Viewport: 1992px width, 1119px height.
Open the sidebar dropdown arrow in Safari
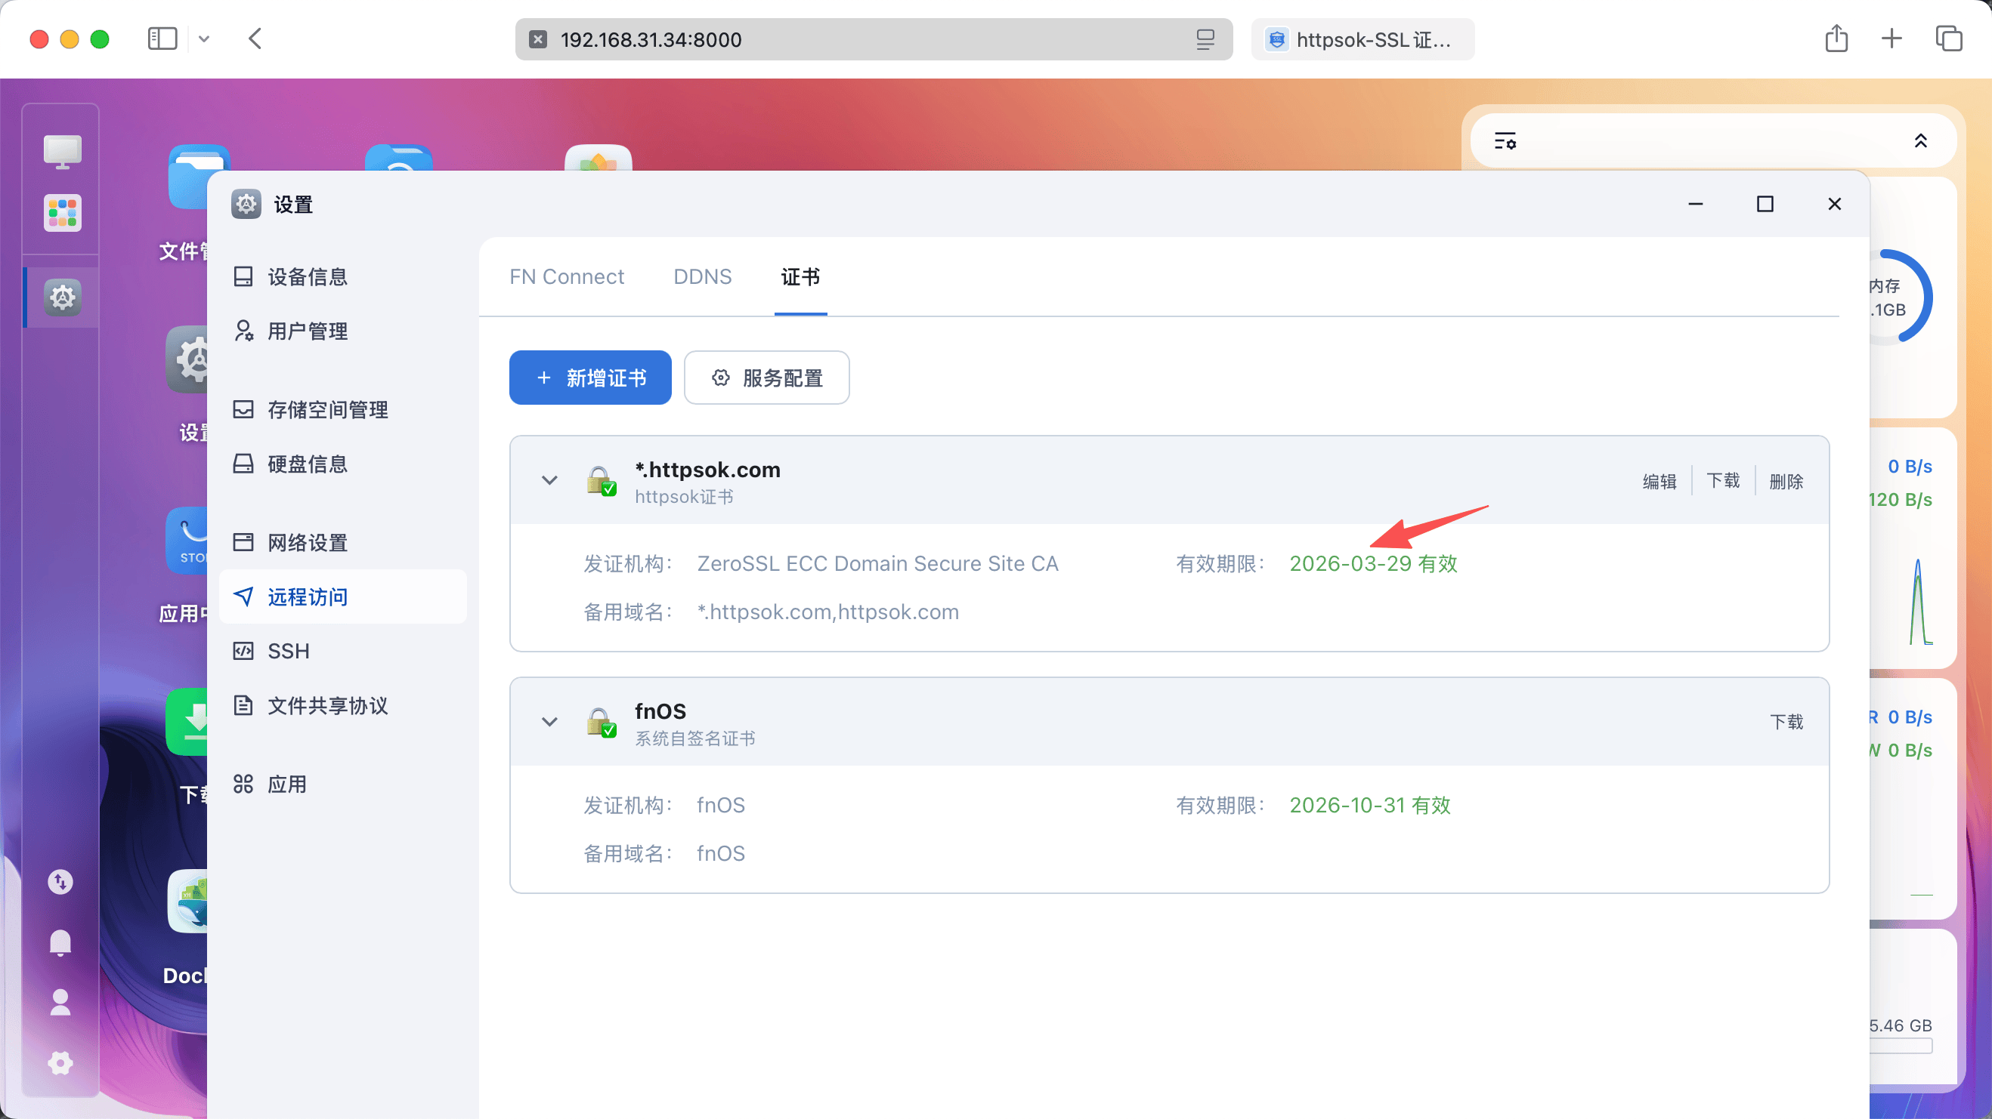204,39
